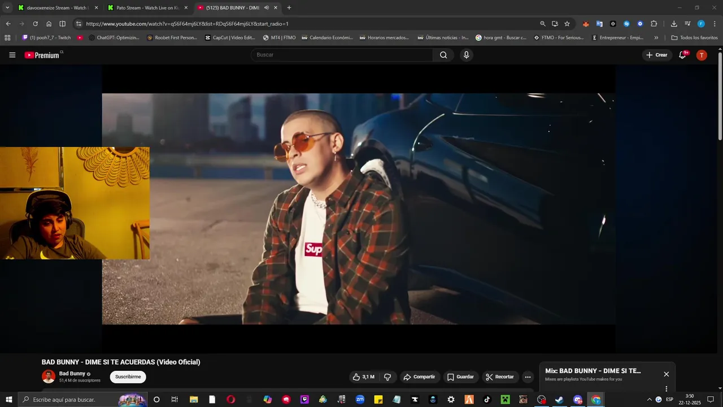The width and height of the screenshot is (723, 407).
Task: Open hora gmt bookmark
Action: pos(501,38)
